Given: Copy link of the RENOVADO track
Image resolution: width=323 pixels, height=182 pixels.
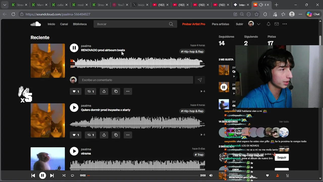Looking at the screenshot, I should [x=116, y=91].
